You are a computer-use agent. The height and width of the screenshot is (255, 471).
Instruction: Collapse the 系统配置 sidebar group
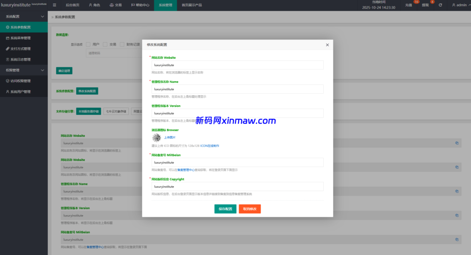(x=24, y=17)
